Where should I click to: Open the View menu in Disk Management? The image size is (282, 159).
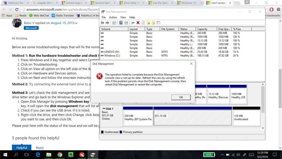[123, 17]
